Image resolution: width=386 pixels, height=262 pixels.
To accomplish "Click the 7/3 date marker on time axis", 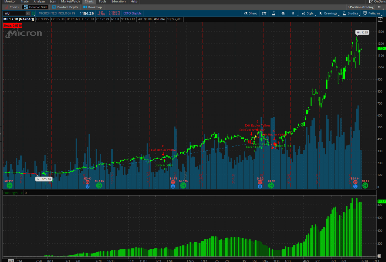I will (11, 260).
